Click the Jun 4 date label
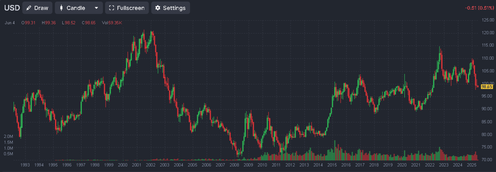Viewport: 496px width, 172px height. click(x=10, y=23)
